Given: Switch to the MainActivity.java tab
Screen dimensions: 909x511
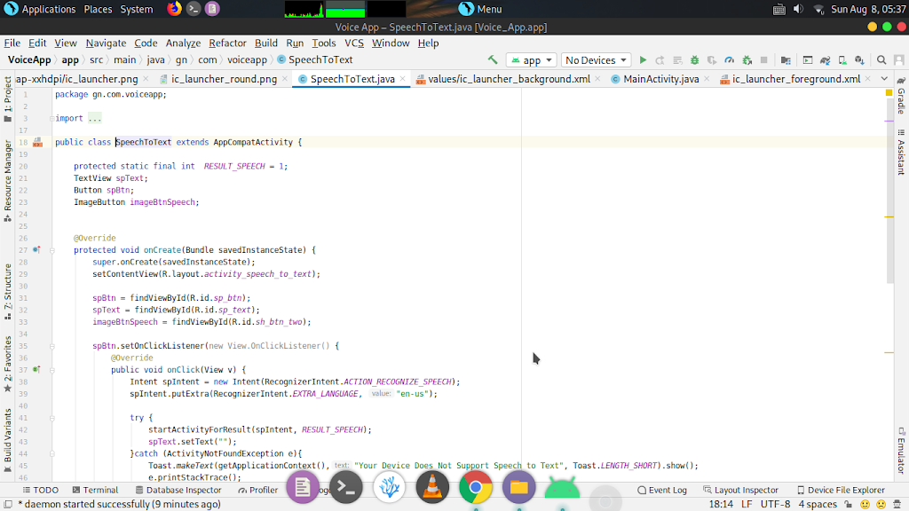Looking at the screenshot, I should pyautogui.click(x=660, y=79).
